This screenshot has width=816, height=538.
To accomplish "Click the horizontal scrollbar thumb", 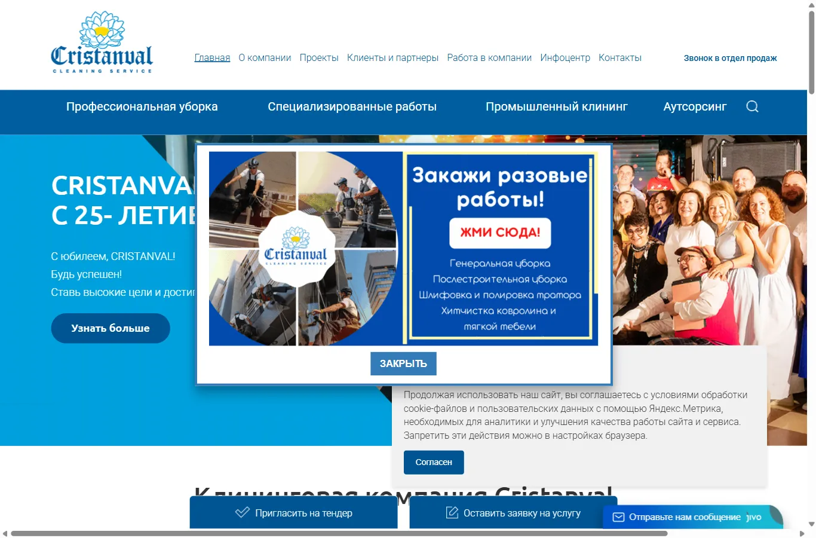I will [x=339, y=533].
